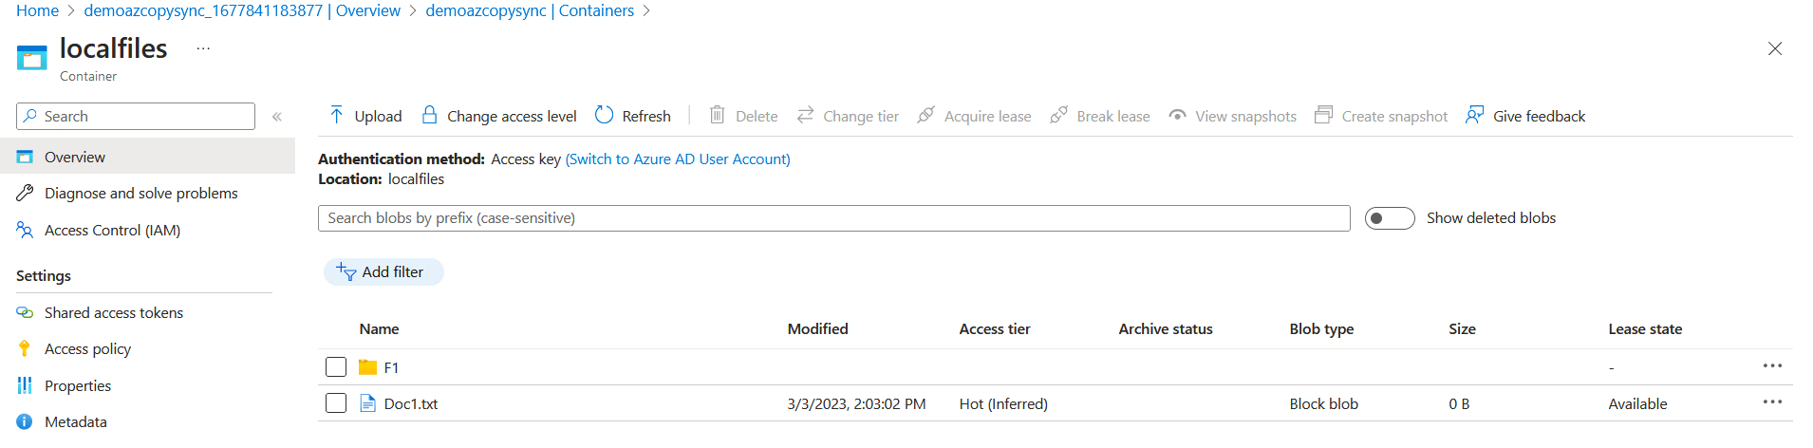The image size is (1813, 448).
Task: Open the context menu for Doc1.txt row
Action: (1772, 401)
